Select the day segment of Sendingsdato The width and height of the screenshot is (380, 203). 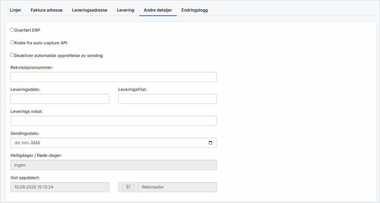coord(17,143)
